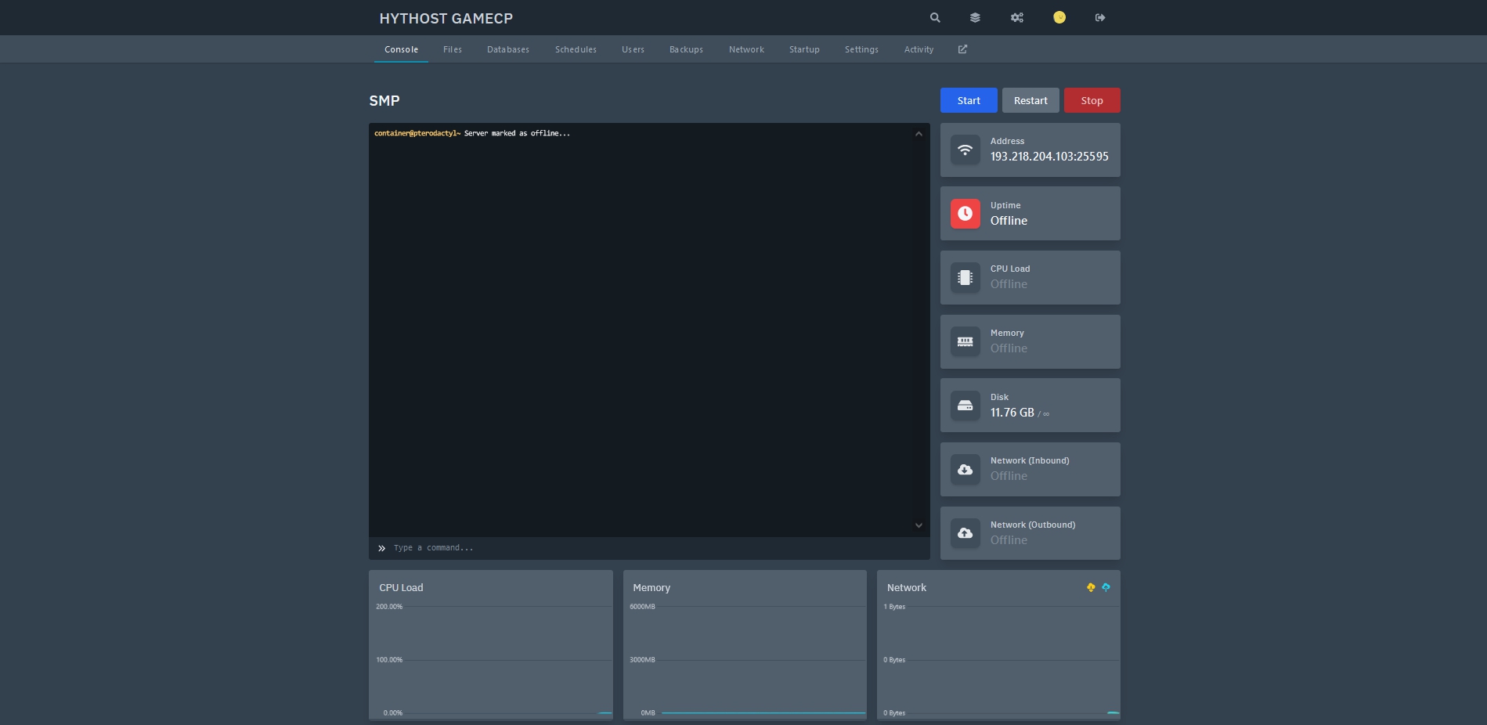The width and height of the screenshot is (1487, 725).
Task: Open admin area gears icon
Action: pos(1017,17)
